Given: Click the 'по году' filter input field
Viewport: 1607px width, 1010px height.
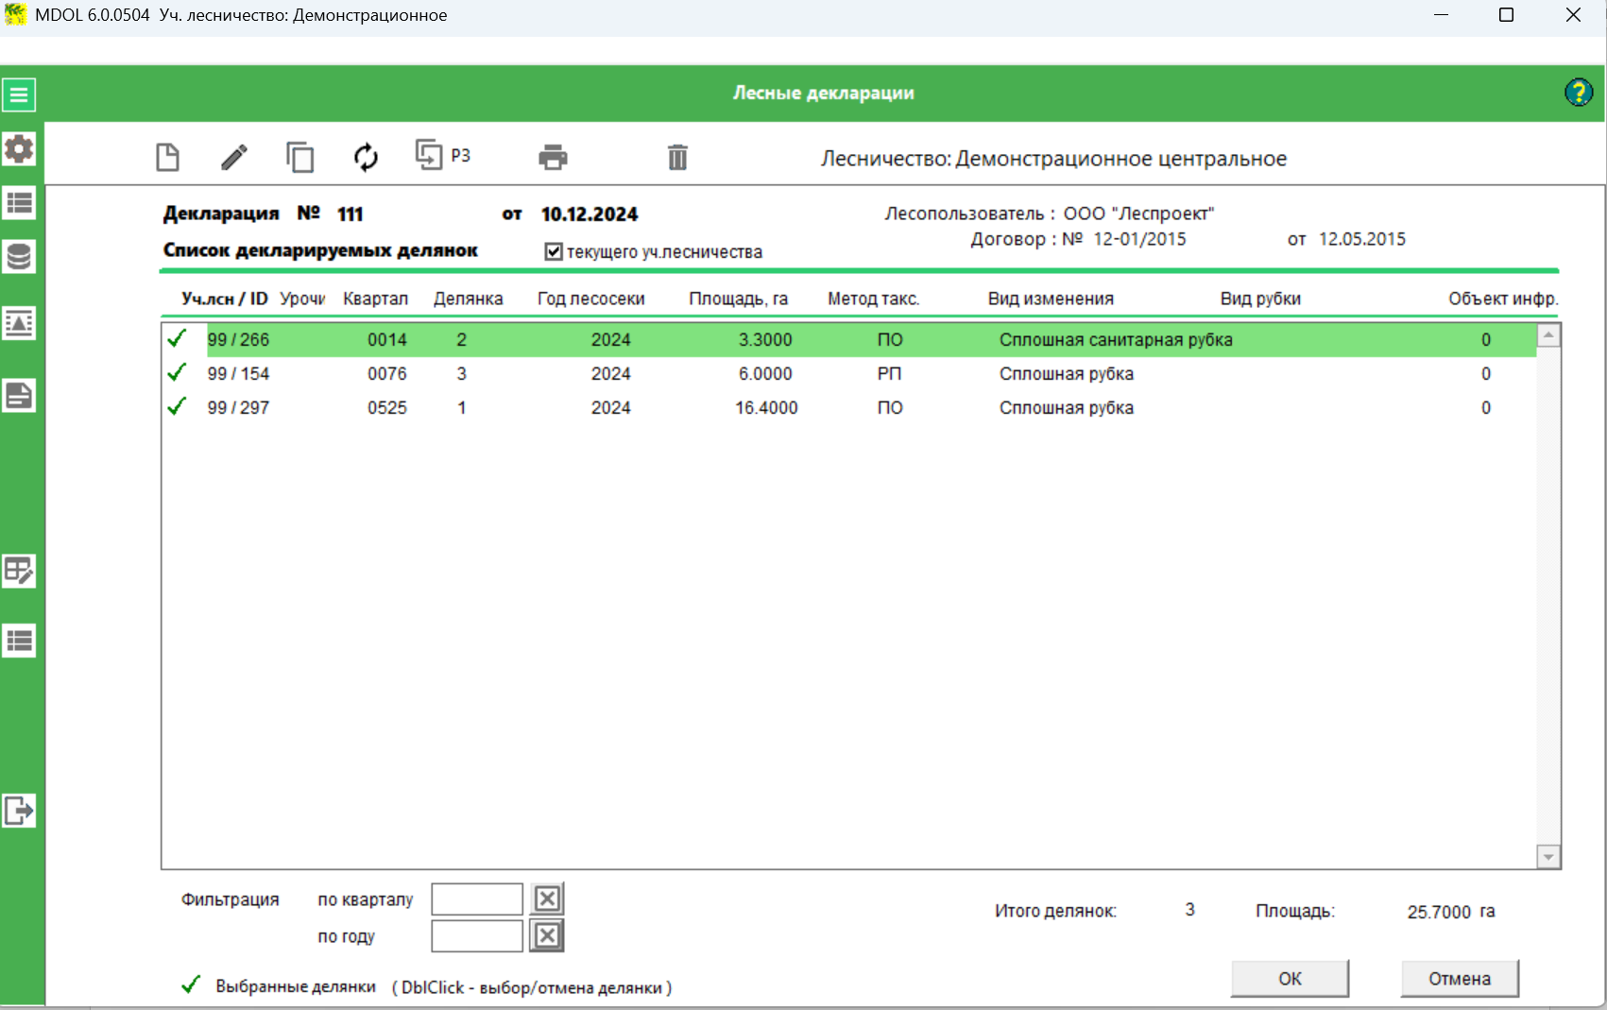Looking at the screenshot, I should coord(476,936).
